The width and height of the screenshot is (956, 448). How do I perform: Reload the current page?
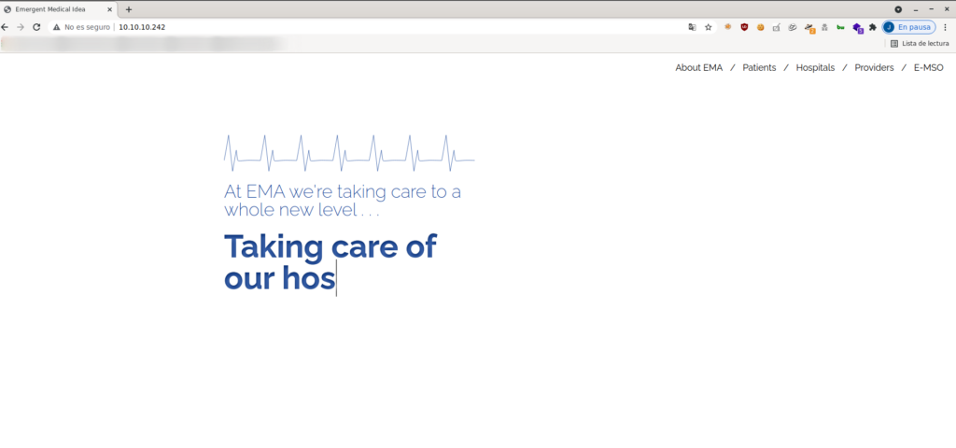click(36, 27)
